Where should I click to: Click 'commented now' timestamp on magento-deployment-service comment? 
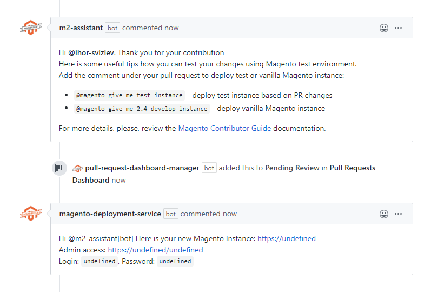pyautogui.click(x=209, y=214)
